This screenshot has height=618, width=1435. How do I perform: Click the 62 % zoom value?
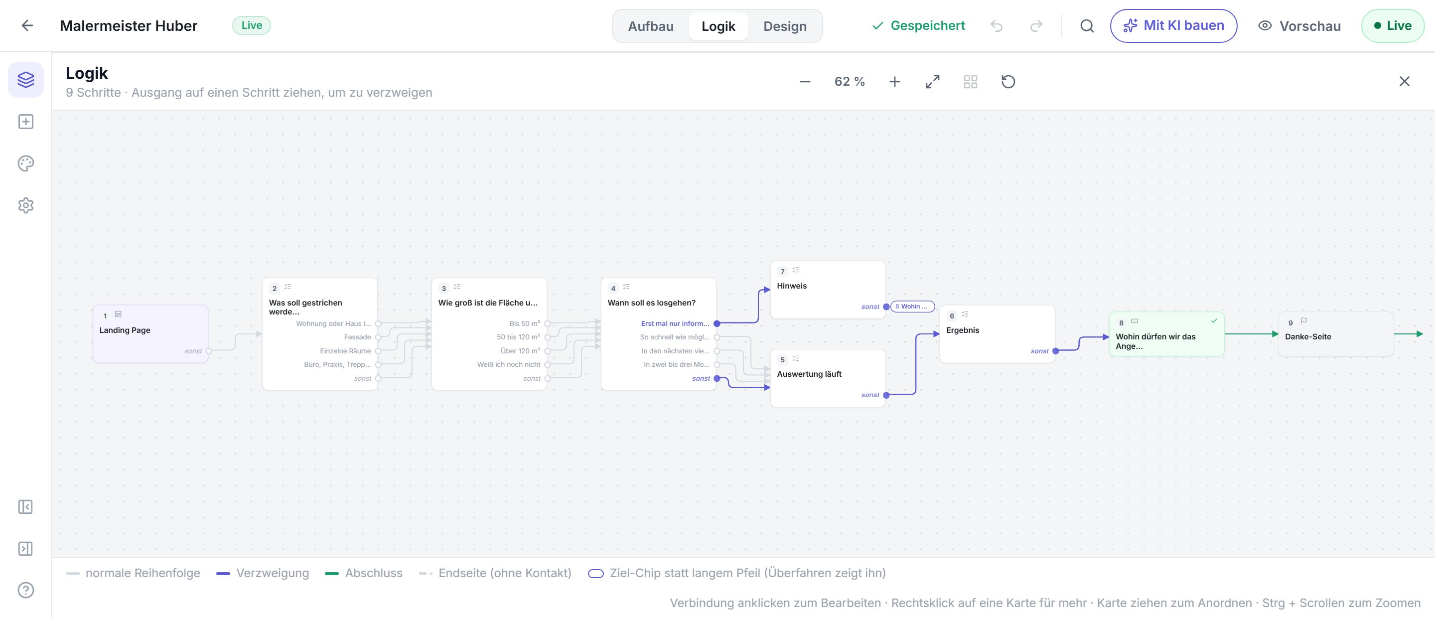(x=850, y=82)
